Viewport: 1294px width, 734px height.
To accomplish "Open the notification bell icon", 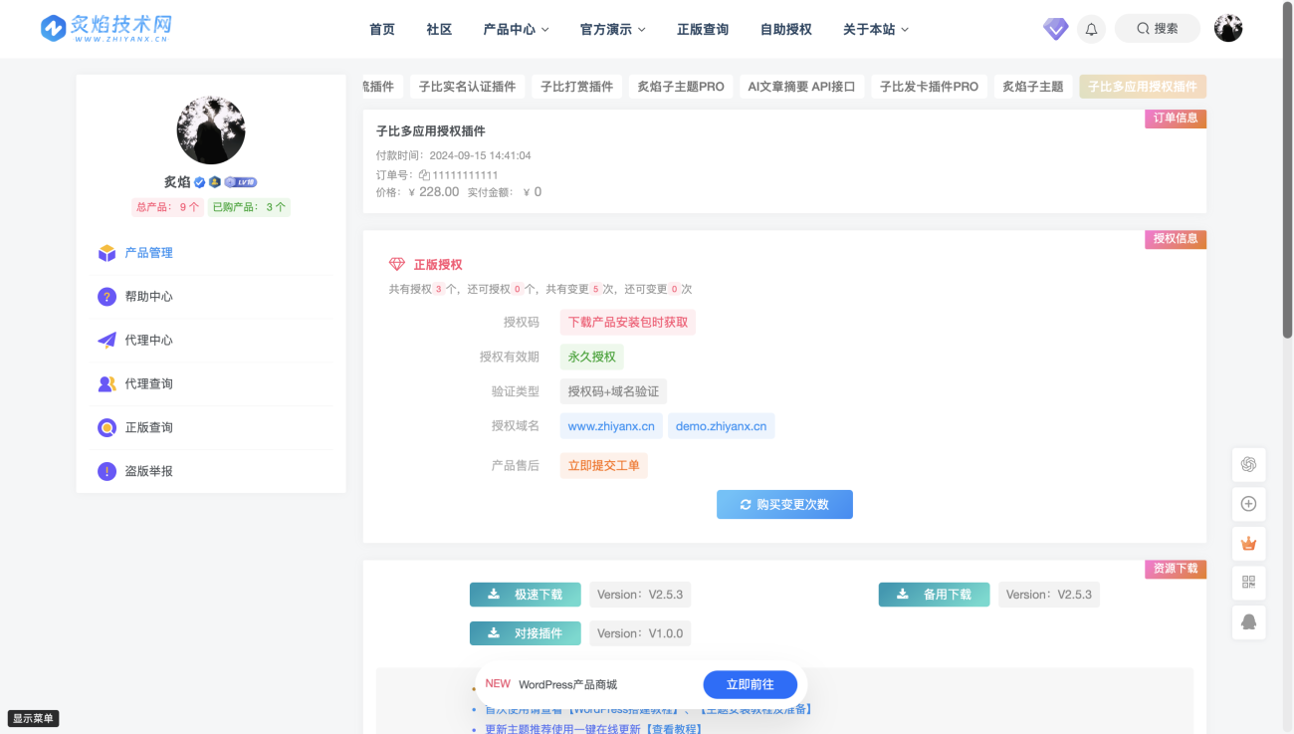I will [x=1091, y=29].
